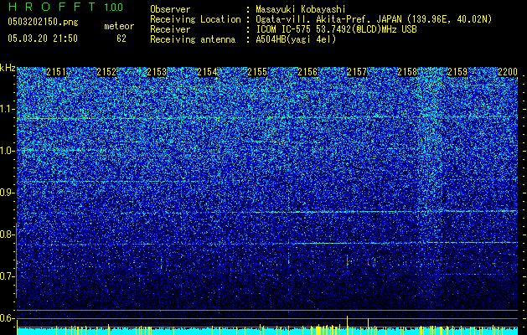The width and height of the screenshot is (527, 335).
Task: Click the ICOM IC-575 receiver value
Action: coord(336,29)
